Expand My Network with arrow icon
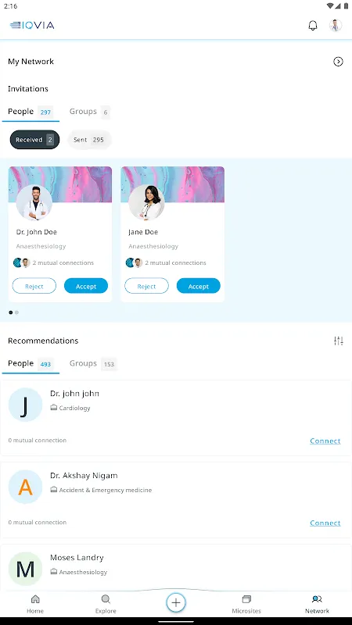 coord(338,62)
